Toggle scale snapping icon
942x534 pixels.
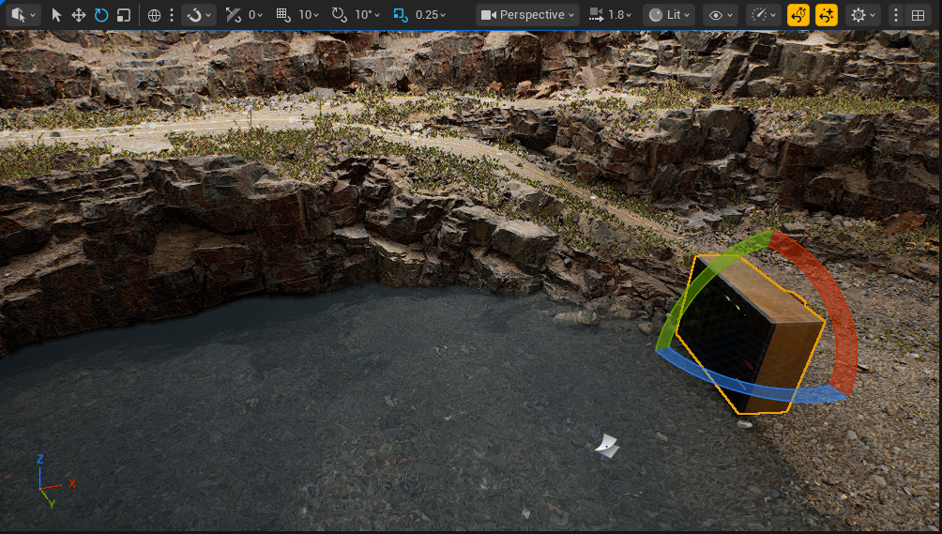[401, 15]
